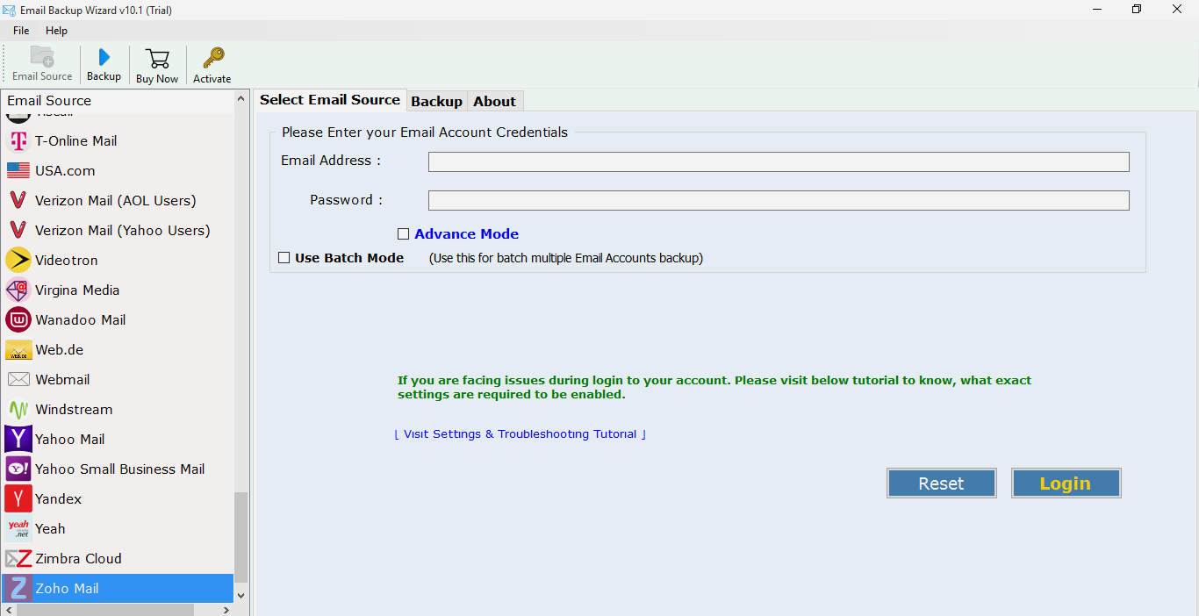The width and height of the screenshot is (1199, 616).
Task: Select the T-Online Mail icon
Action: 18,141
